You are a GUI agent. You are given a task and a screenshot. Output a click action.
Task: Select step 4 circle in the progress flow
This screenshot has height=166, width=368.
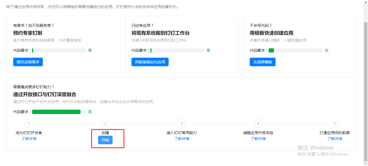(x=258, y=123)
